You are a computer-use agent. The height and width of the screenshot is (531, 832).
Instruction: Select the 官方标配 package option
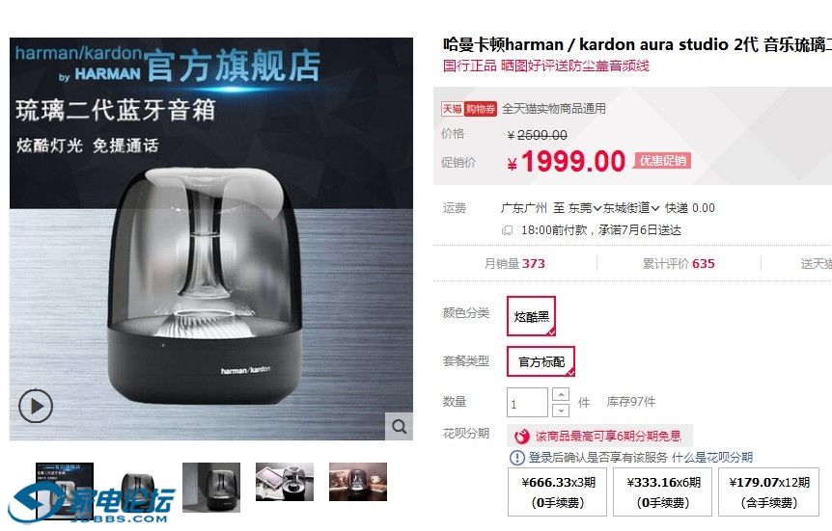541,361
